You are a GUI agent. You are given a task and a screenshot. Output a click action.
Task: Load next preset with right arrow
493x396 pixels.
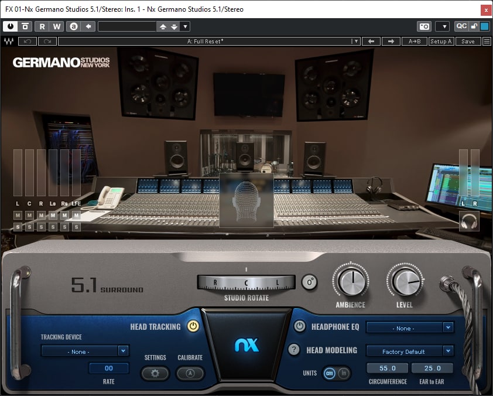(391, 41)
